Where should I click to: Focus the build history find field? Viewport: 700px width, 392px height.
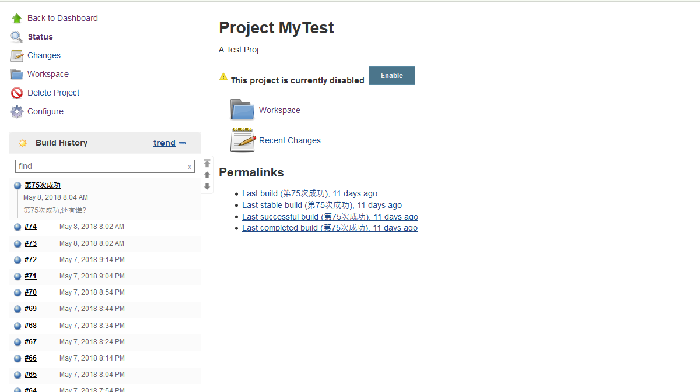[x=99, y=167]
